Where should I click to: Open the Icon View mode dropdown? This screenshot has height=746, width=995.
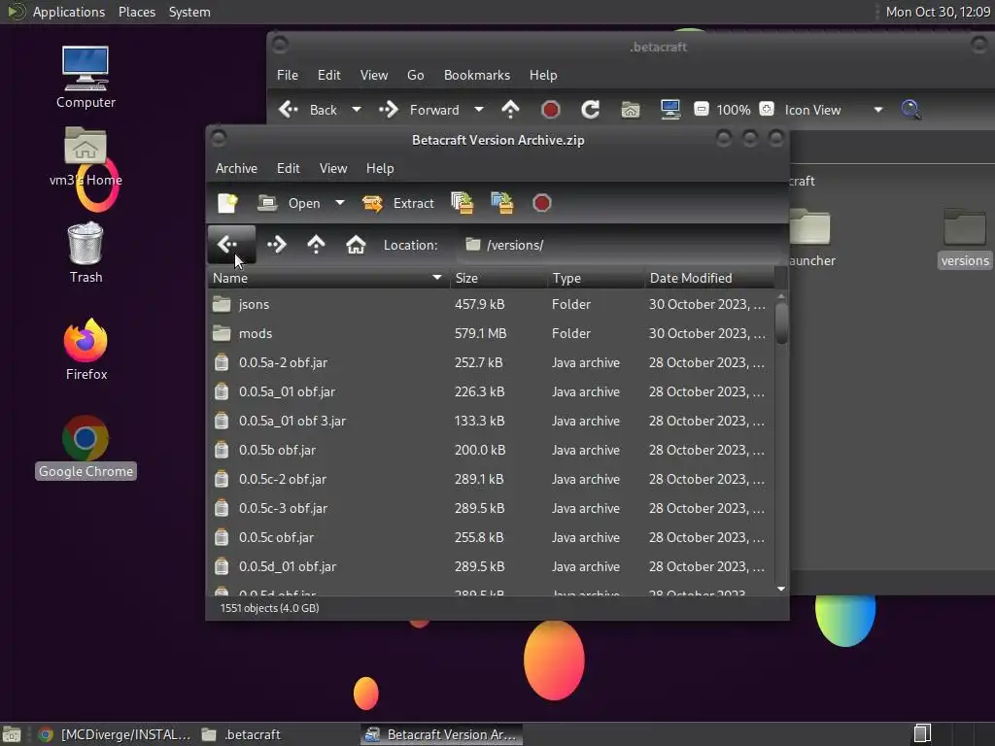[x=833, y=110]
